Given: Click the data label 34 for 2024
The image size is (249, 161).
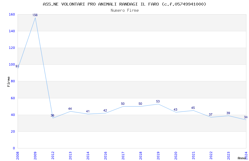Looking at the screenshot, I should click(246, 117).
